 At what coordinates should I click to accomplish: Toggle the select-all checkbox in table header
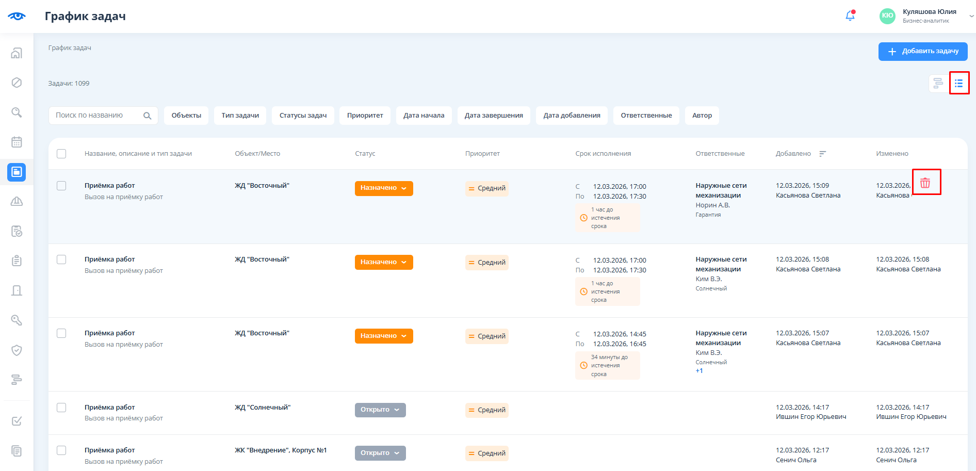point(61,154)
